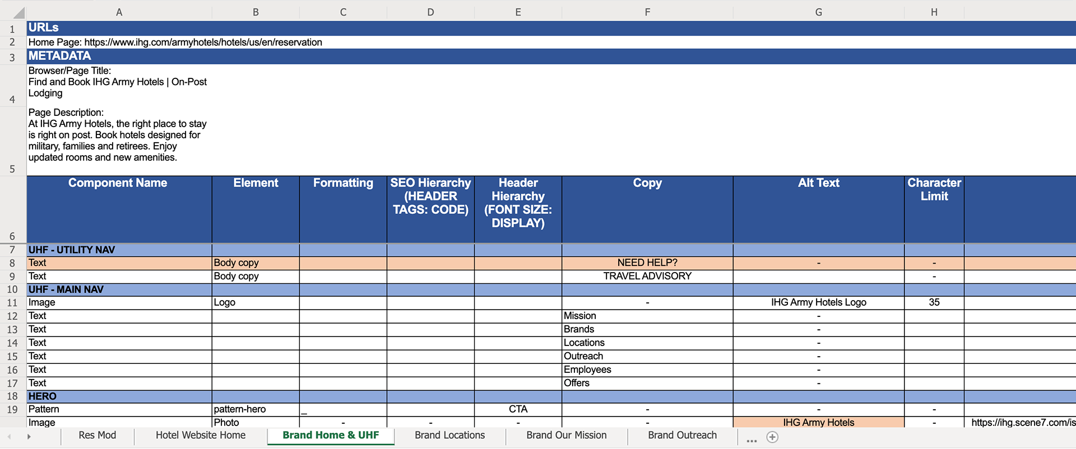Image resolution: width=1076 pixels, height=449 pixels.
Task: Click the UHF - UTILITY NAV section row
Action: click(551, 250)
